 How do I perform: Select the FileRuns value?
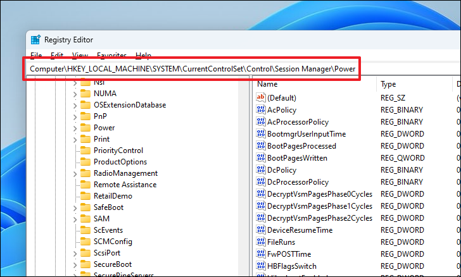281,242
